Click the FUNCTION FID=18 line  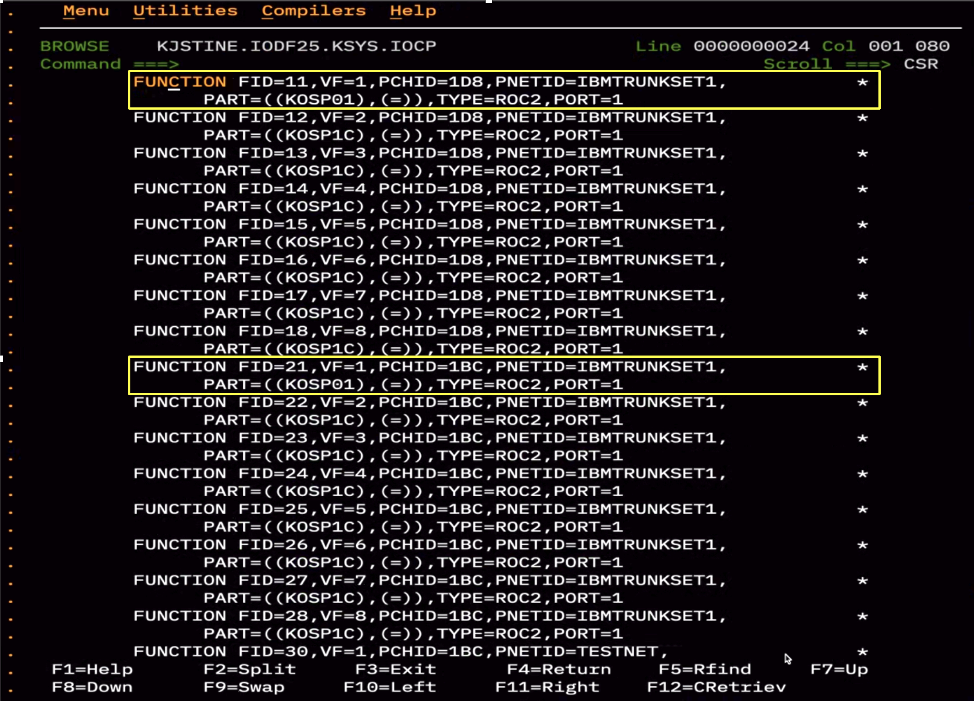click(430, 331)
